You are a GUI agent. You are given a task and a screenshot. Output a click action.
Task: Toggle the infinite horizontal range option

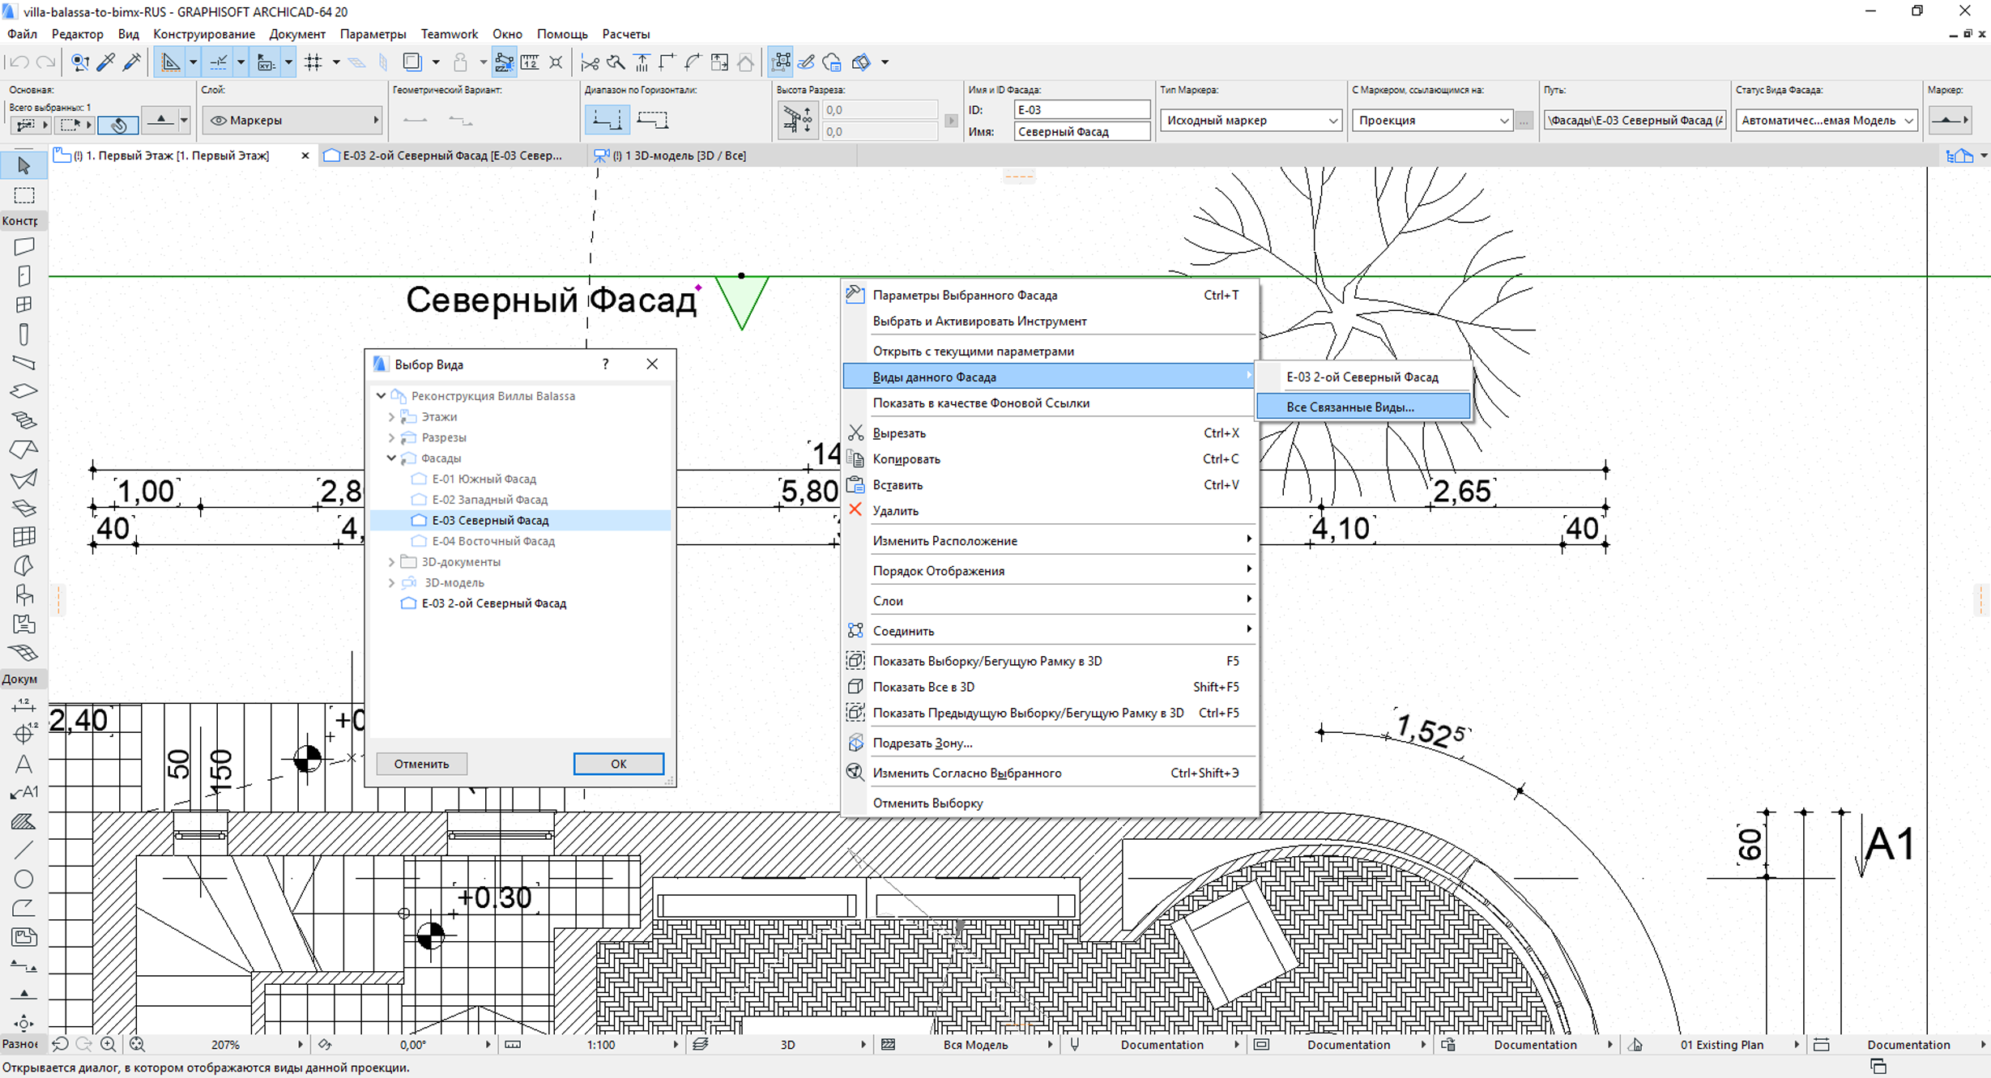(x=607, y=120)
